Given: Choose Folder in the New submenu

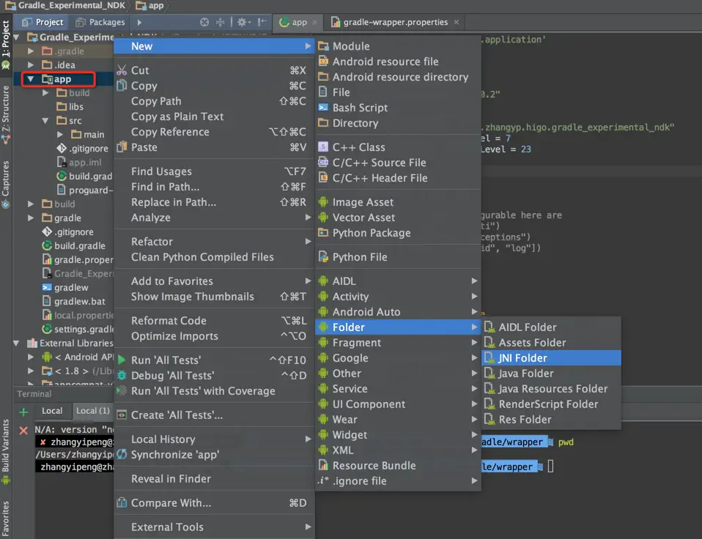Looking at the screenshot, I should pos(398,327).
